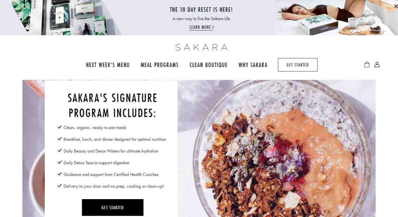Click checkmark beside Daily Detox Teas
Image resolution: width=398 pixels, height=217 pixels.
pyautogui.click(x=59, y=162)
